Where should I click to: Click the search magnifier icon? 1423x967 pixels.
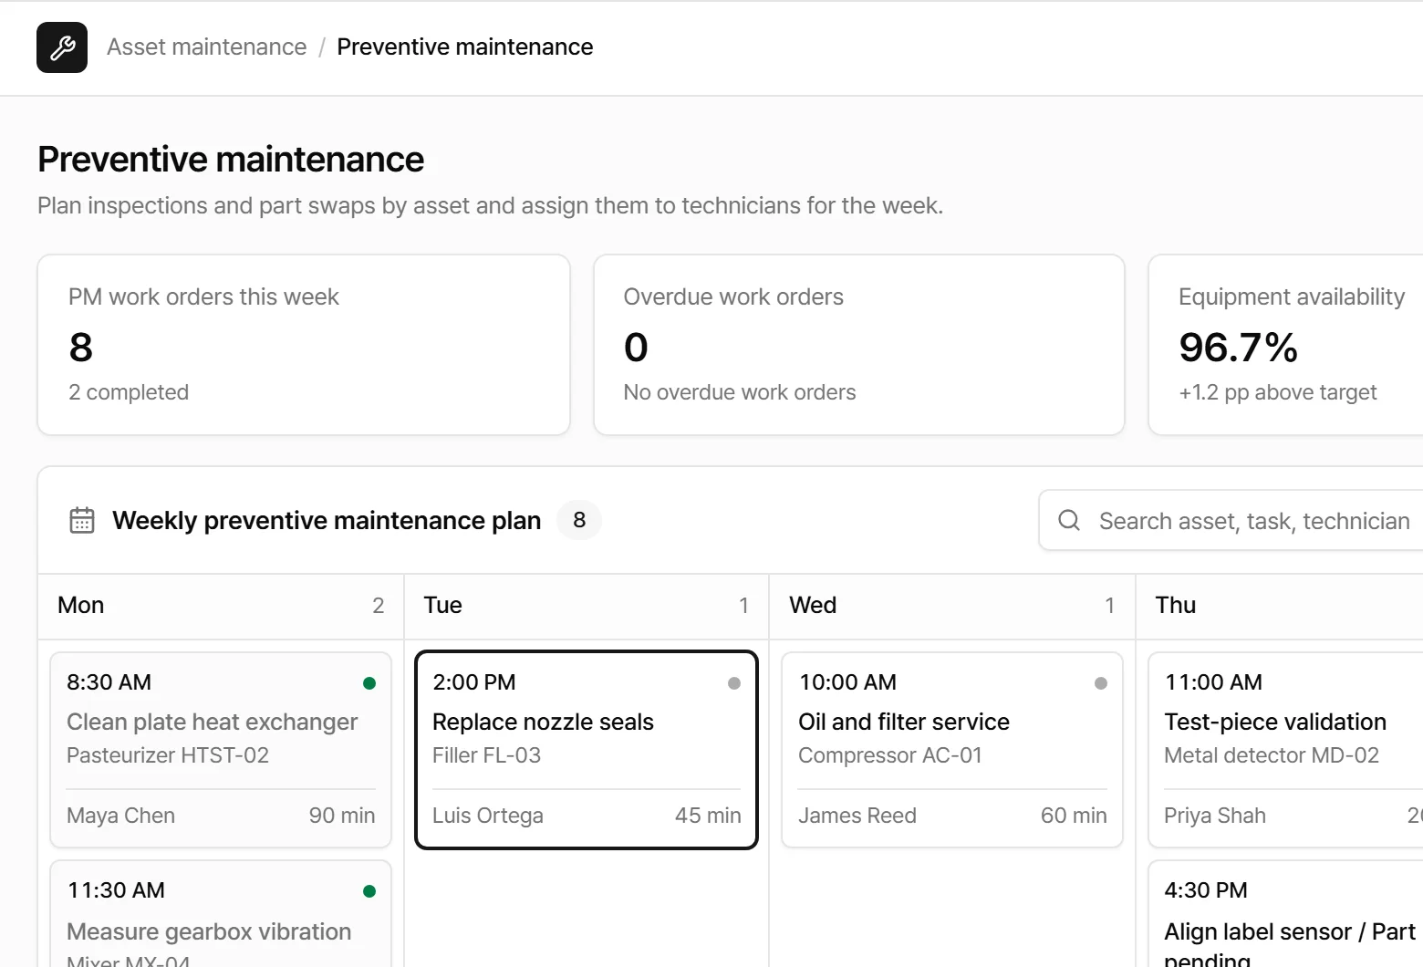(1069, 520)
